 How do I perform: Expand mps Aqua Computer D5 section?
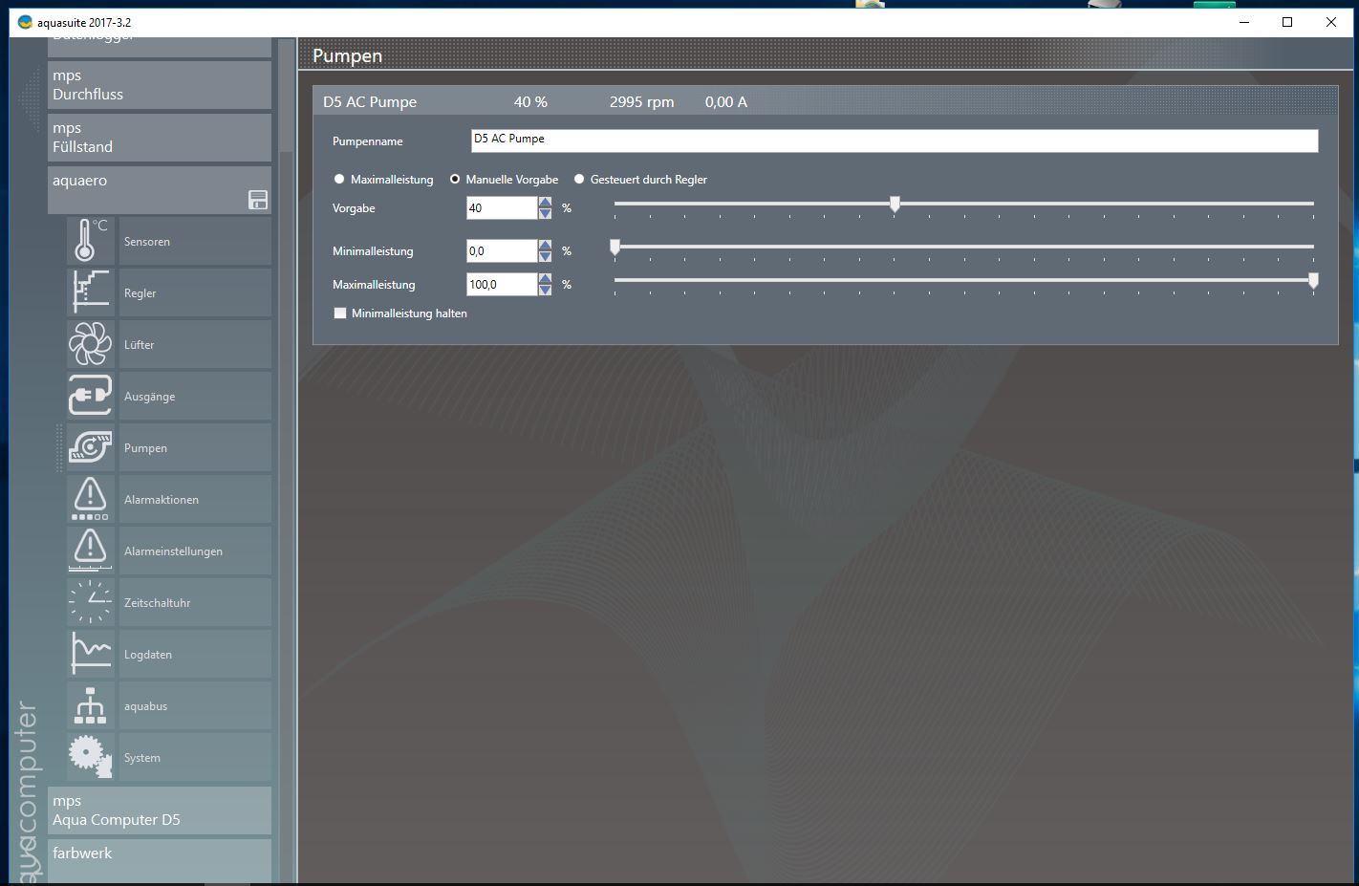[160, 810]
